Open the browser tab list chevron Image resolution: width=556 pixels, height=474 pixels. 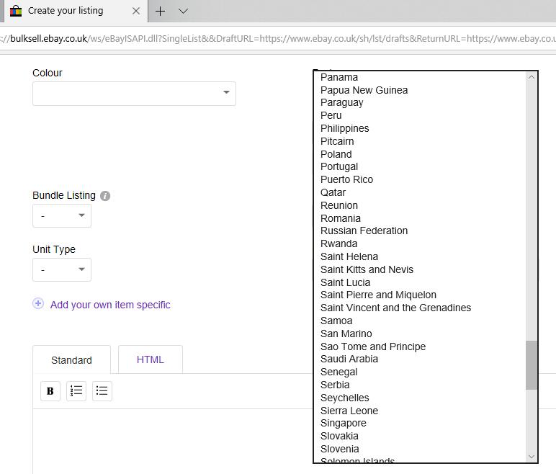(x=183, y=11)
